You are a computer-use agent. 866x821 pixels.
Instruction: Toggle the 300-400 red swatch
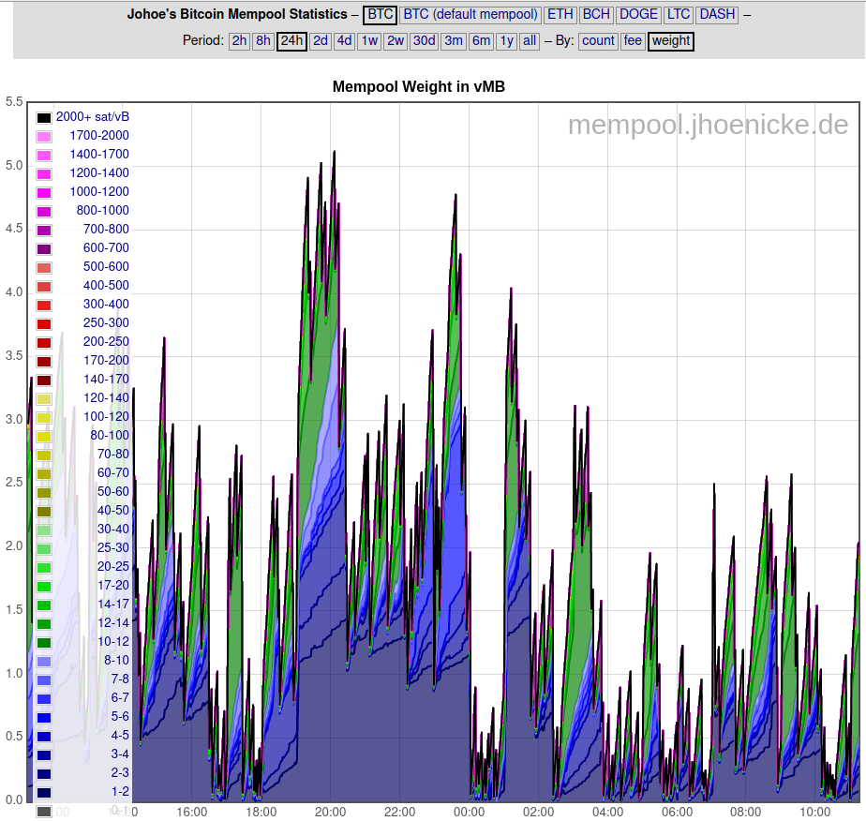(44, 306)
